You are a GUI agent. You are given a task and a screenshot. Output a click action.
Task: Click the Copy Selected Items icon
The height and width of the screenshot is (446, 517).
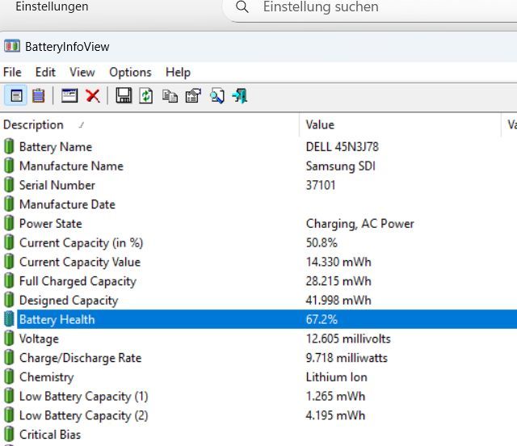(x=170, y=96)
